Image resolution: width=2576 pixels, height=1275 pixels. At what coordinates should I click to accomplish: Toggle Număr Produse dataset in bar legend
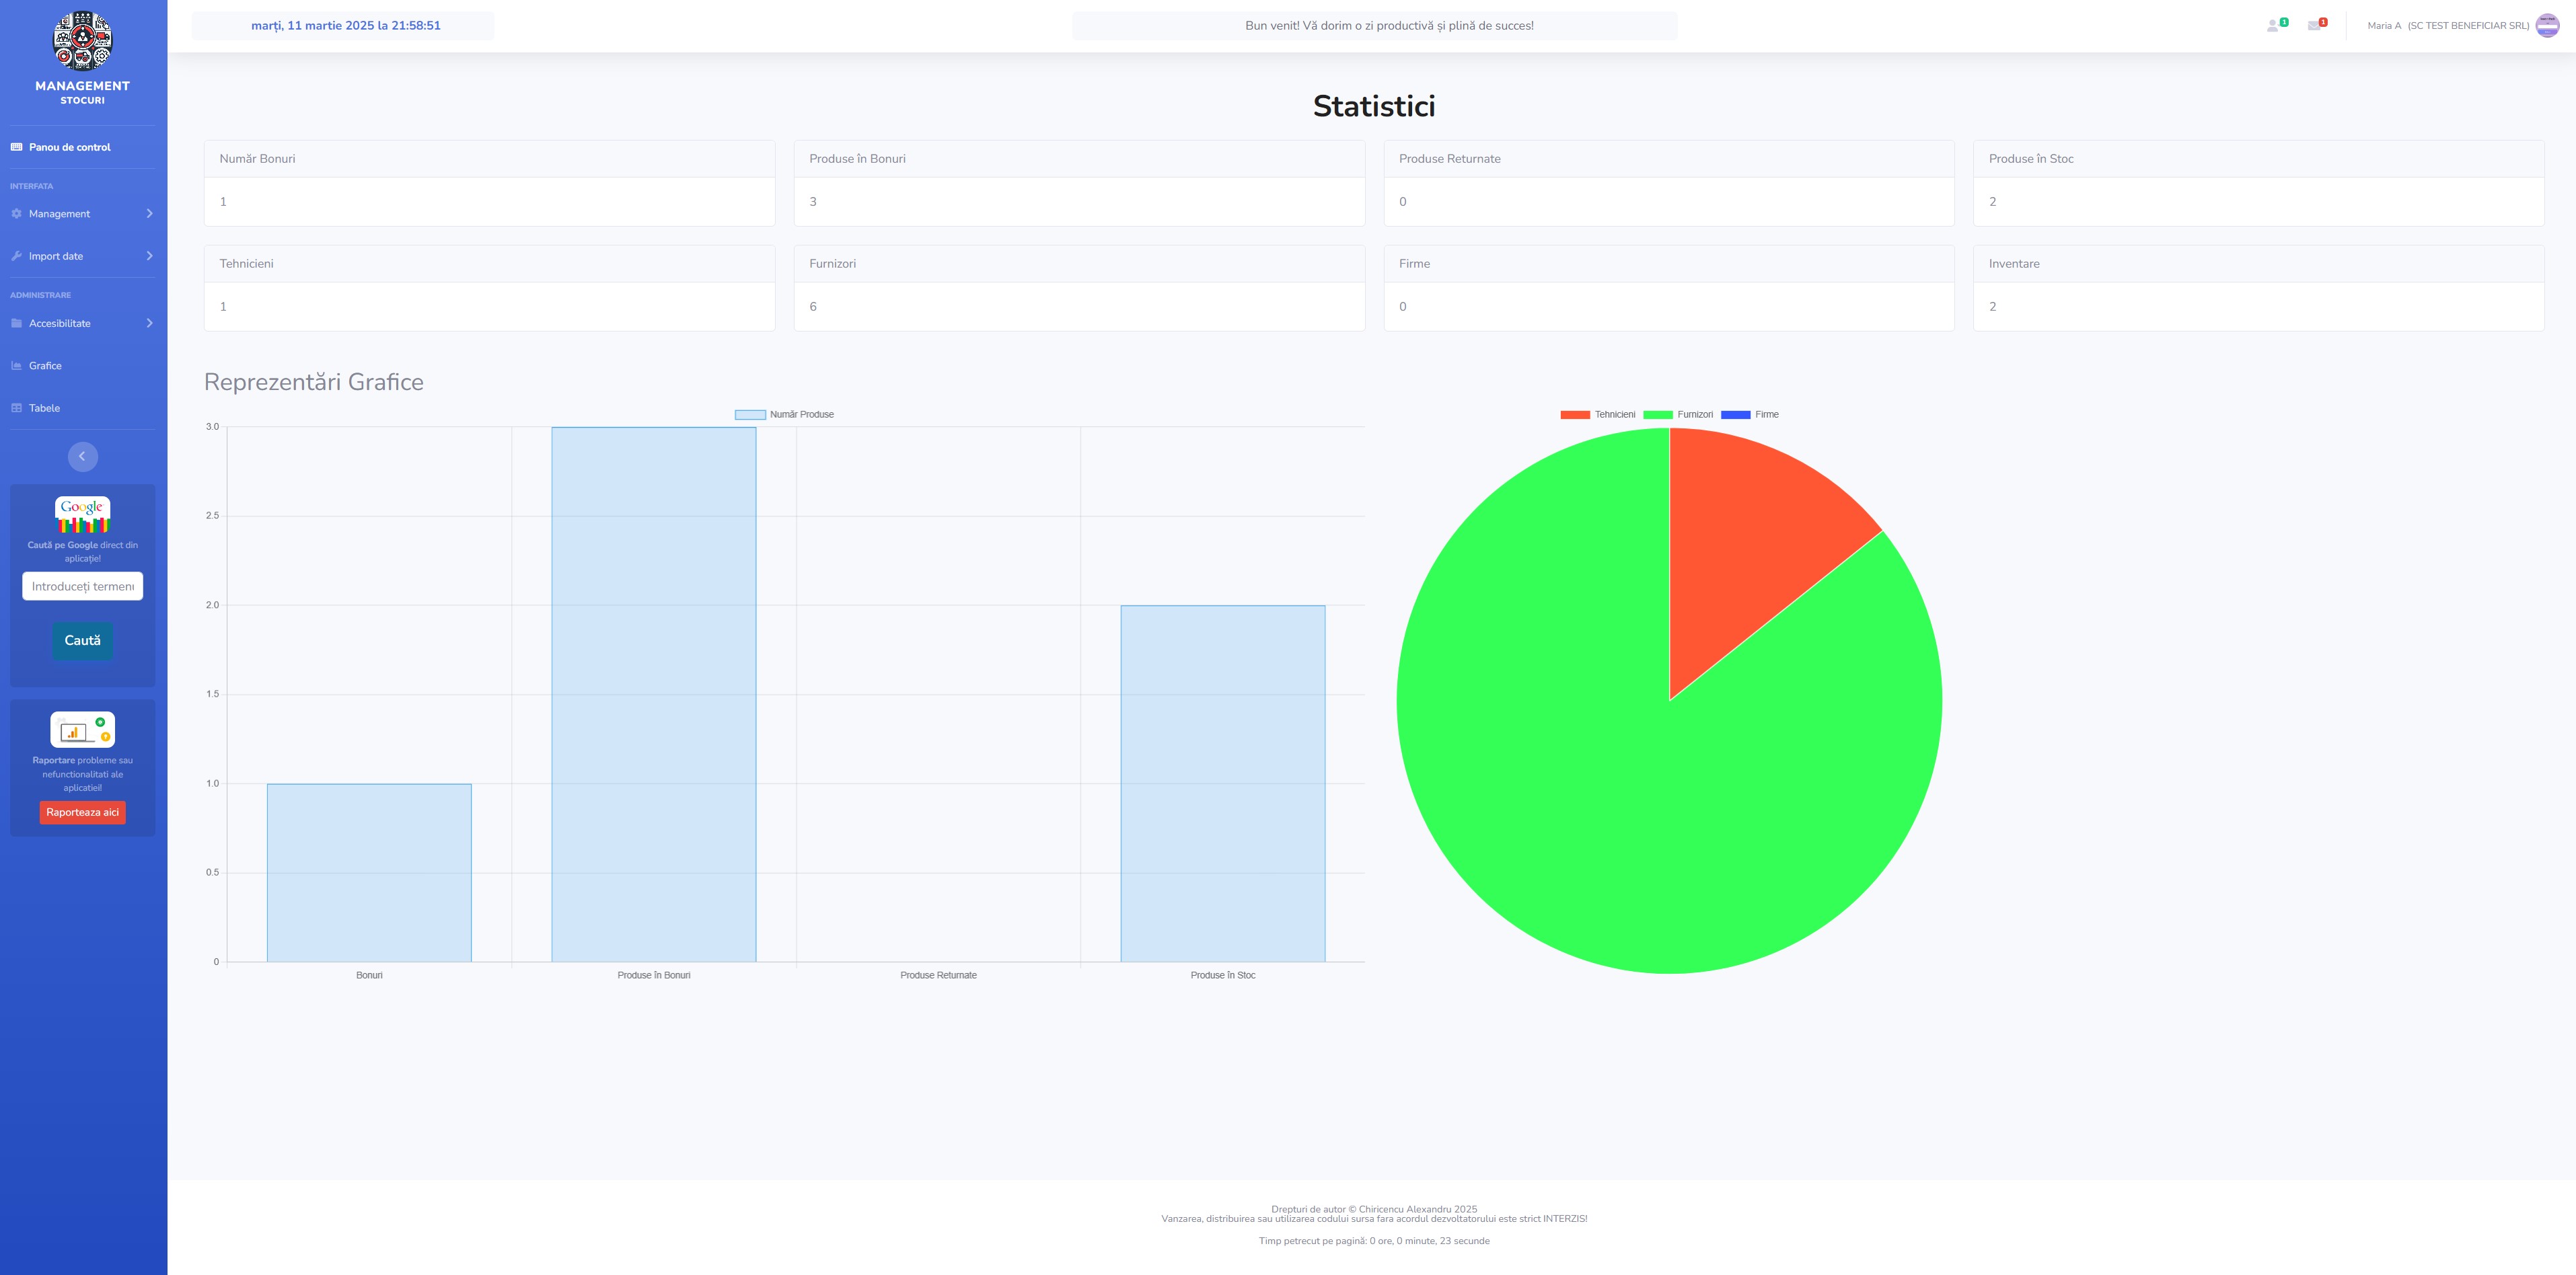coord(785,415)
